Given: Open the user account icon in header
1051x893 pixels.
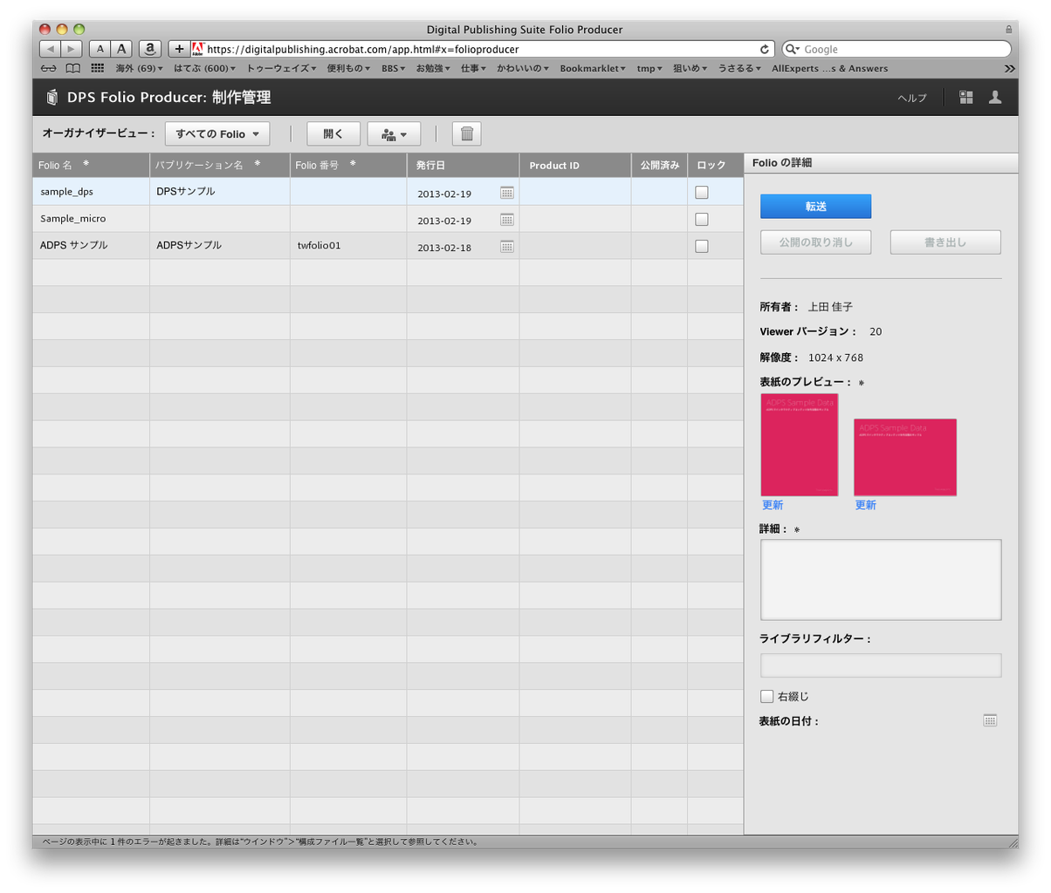Looking at the screenshot, I should (995, 98).
